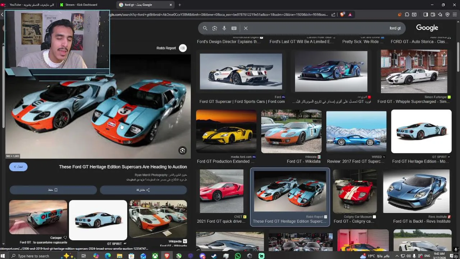Select the WIRED 2017 Ford GT review image
Screen dimensions: 460x259
point(356,132)
